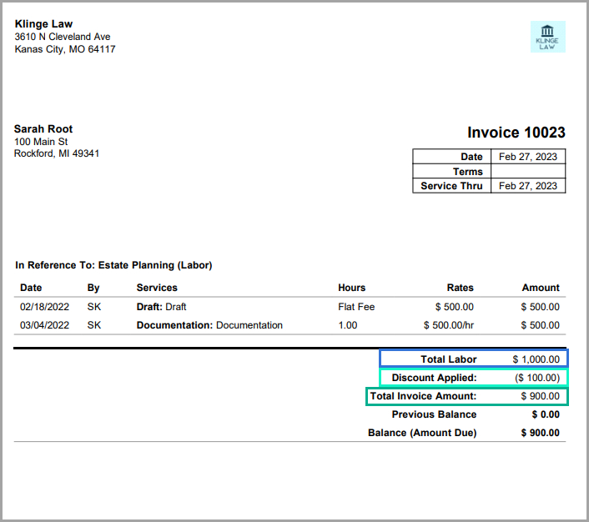Select the Terms field empty value cell
This screenshot has height=522, width=589.
tap(527, 172)
